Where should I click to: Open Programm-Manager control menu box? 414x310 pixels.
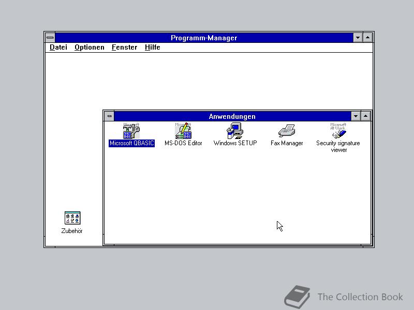[x=50, y=38]
